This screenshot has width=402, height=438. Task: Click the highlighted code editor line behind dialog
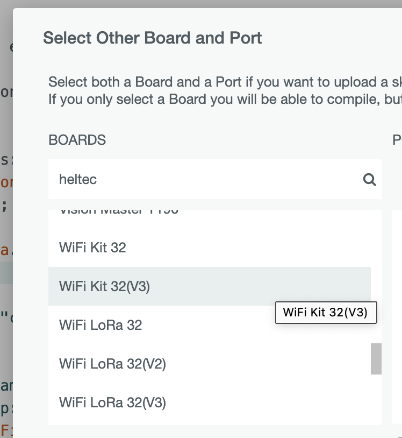pos(6,273)
